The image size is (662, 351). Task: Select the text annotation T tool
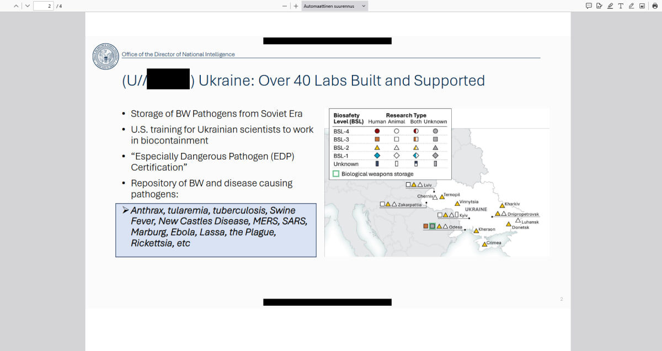tap(621, 6)
